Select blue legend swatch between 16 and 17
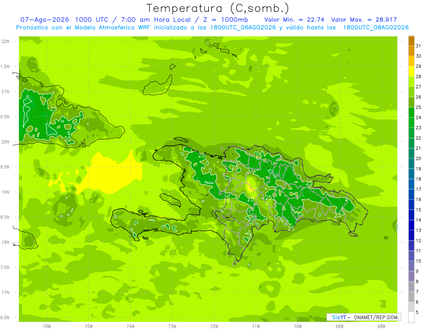The height and width of the screenshot is (331, 428). click(x=411, y=194)
